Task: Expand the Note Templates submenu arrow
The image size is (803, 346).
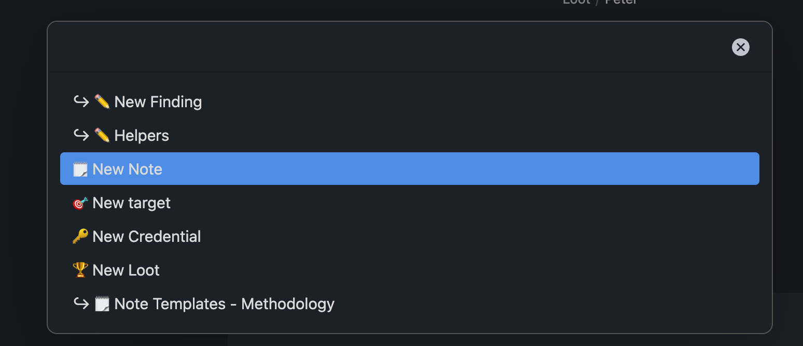Action: coord(81,304)
